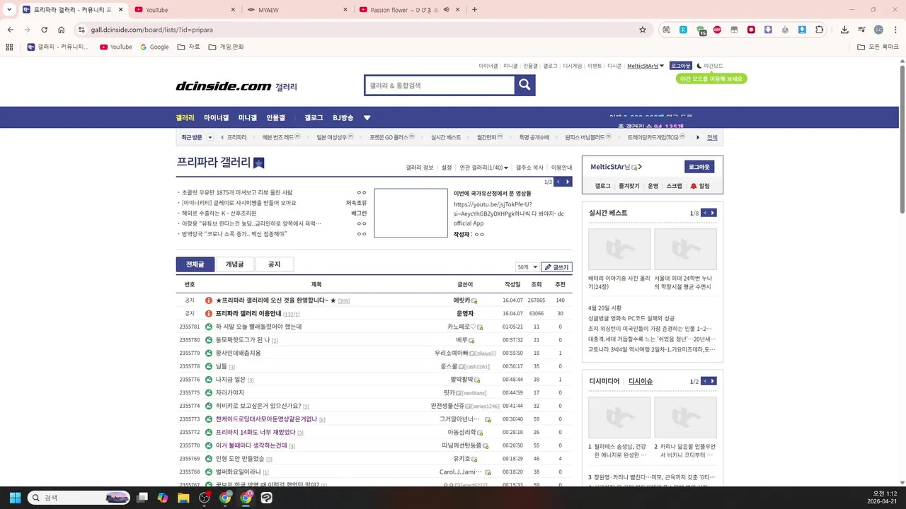Open the first 실시간 베스트 thumbnail
Image resolution: width=906 pixels, height=509 pixels.
click(x=619, y=249)
